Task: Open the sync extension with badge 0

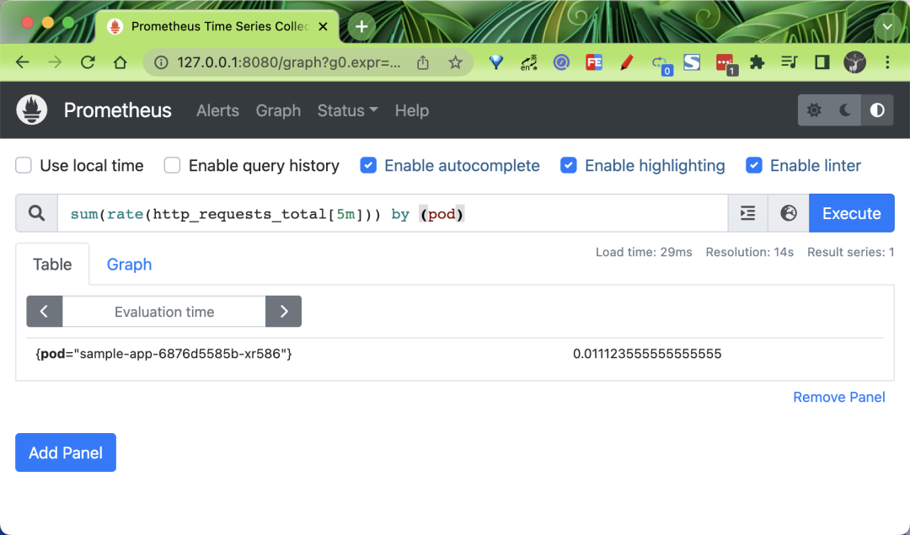Action: click(661, 64)
